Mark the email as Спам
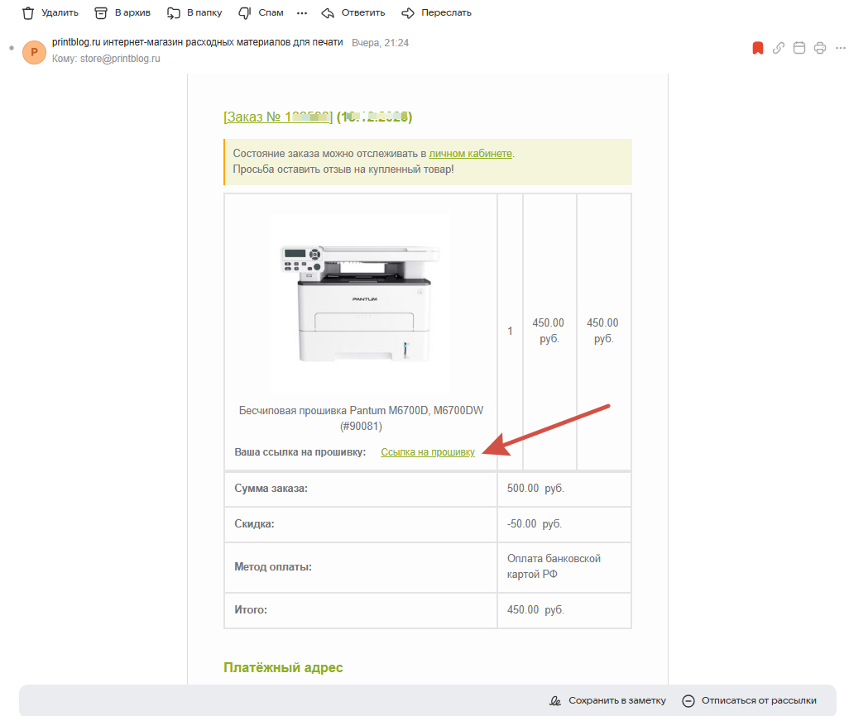849x716 pixels. point(260,13)
